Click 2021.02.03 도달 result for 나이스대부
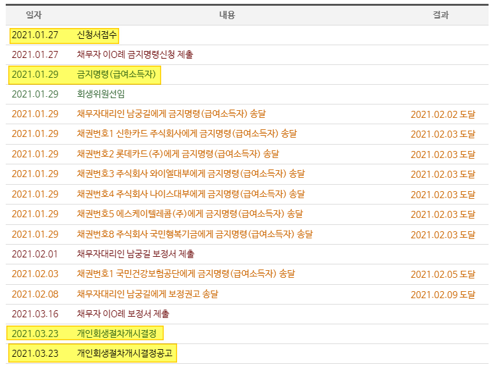493x367 pixels. [443, 194]
